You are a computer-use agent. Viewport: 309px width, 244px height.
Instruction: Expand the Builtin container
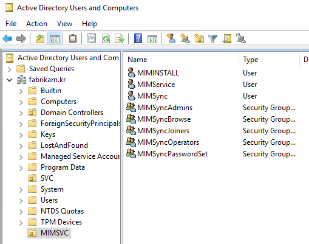pyautogui.click(x=21, y=91)
